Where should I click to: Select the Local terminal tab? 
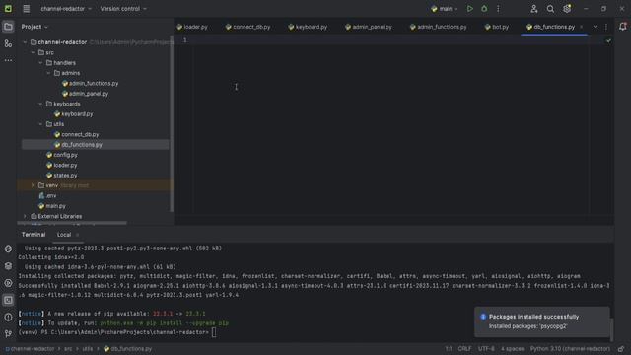(x=64, y=235)
